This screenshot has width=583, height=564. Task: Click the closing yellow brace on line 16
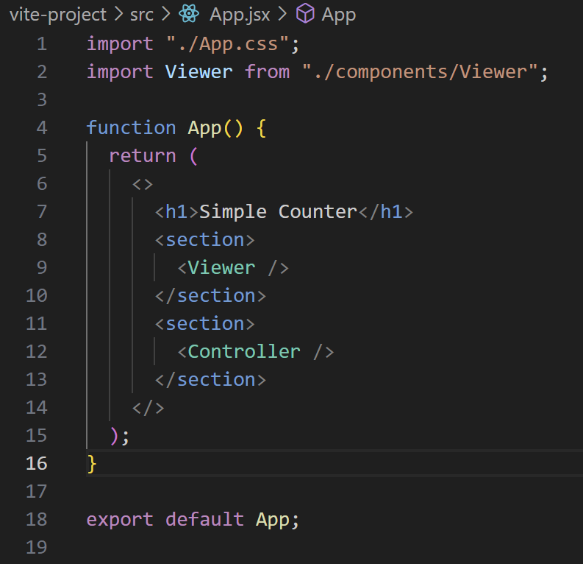[x=91, y=464]
